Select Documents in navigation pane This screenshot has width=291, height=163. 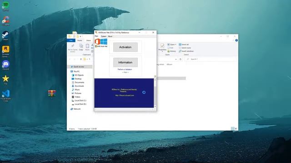pos(78,82)
